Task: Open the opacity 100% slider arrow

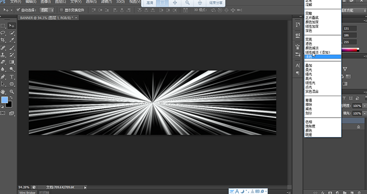Action: (x=365, y=106)
